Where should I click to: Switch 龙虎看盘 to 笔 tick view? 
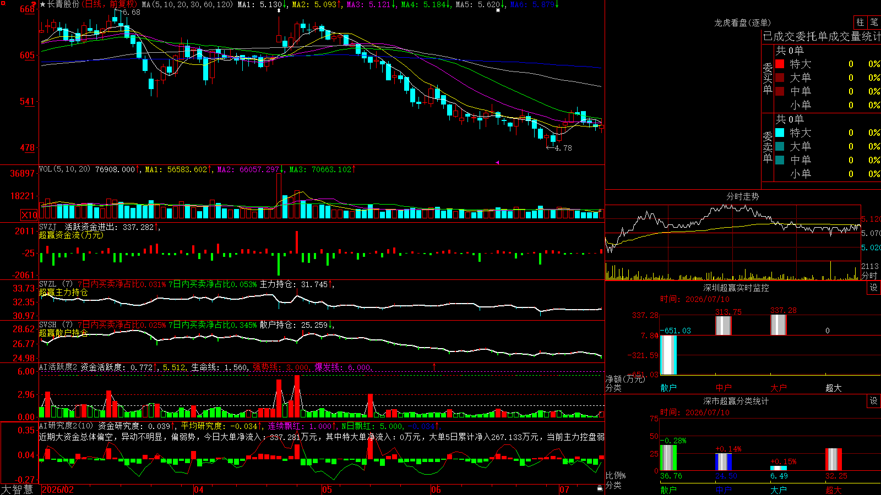coord(874,22)
